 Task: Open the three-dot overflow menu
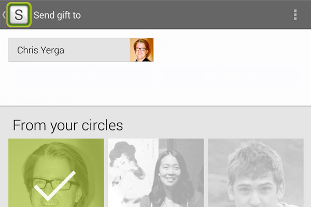tap(295, 15)
